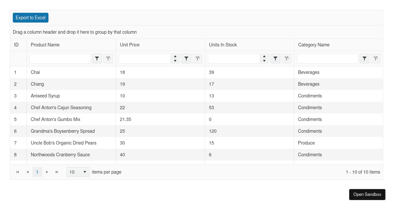This screenshot has height=206, width=393.
Task: Clear the Units In Stock column filter
Action: [287, 59]
